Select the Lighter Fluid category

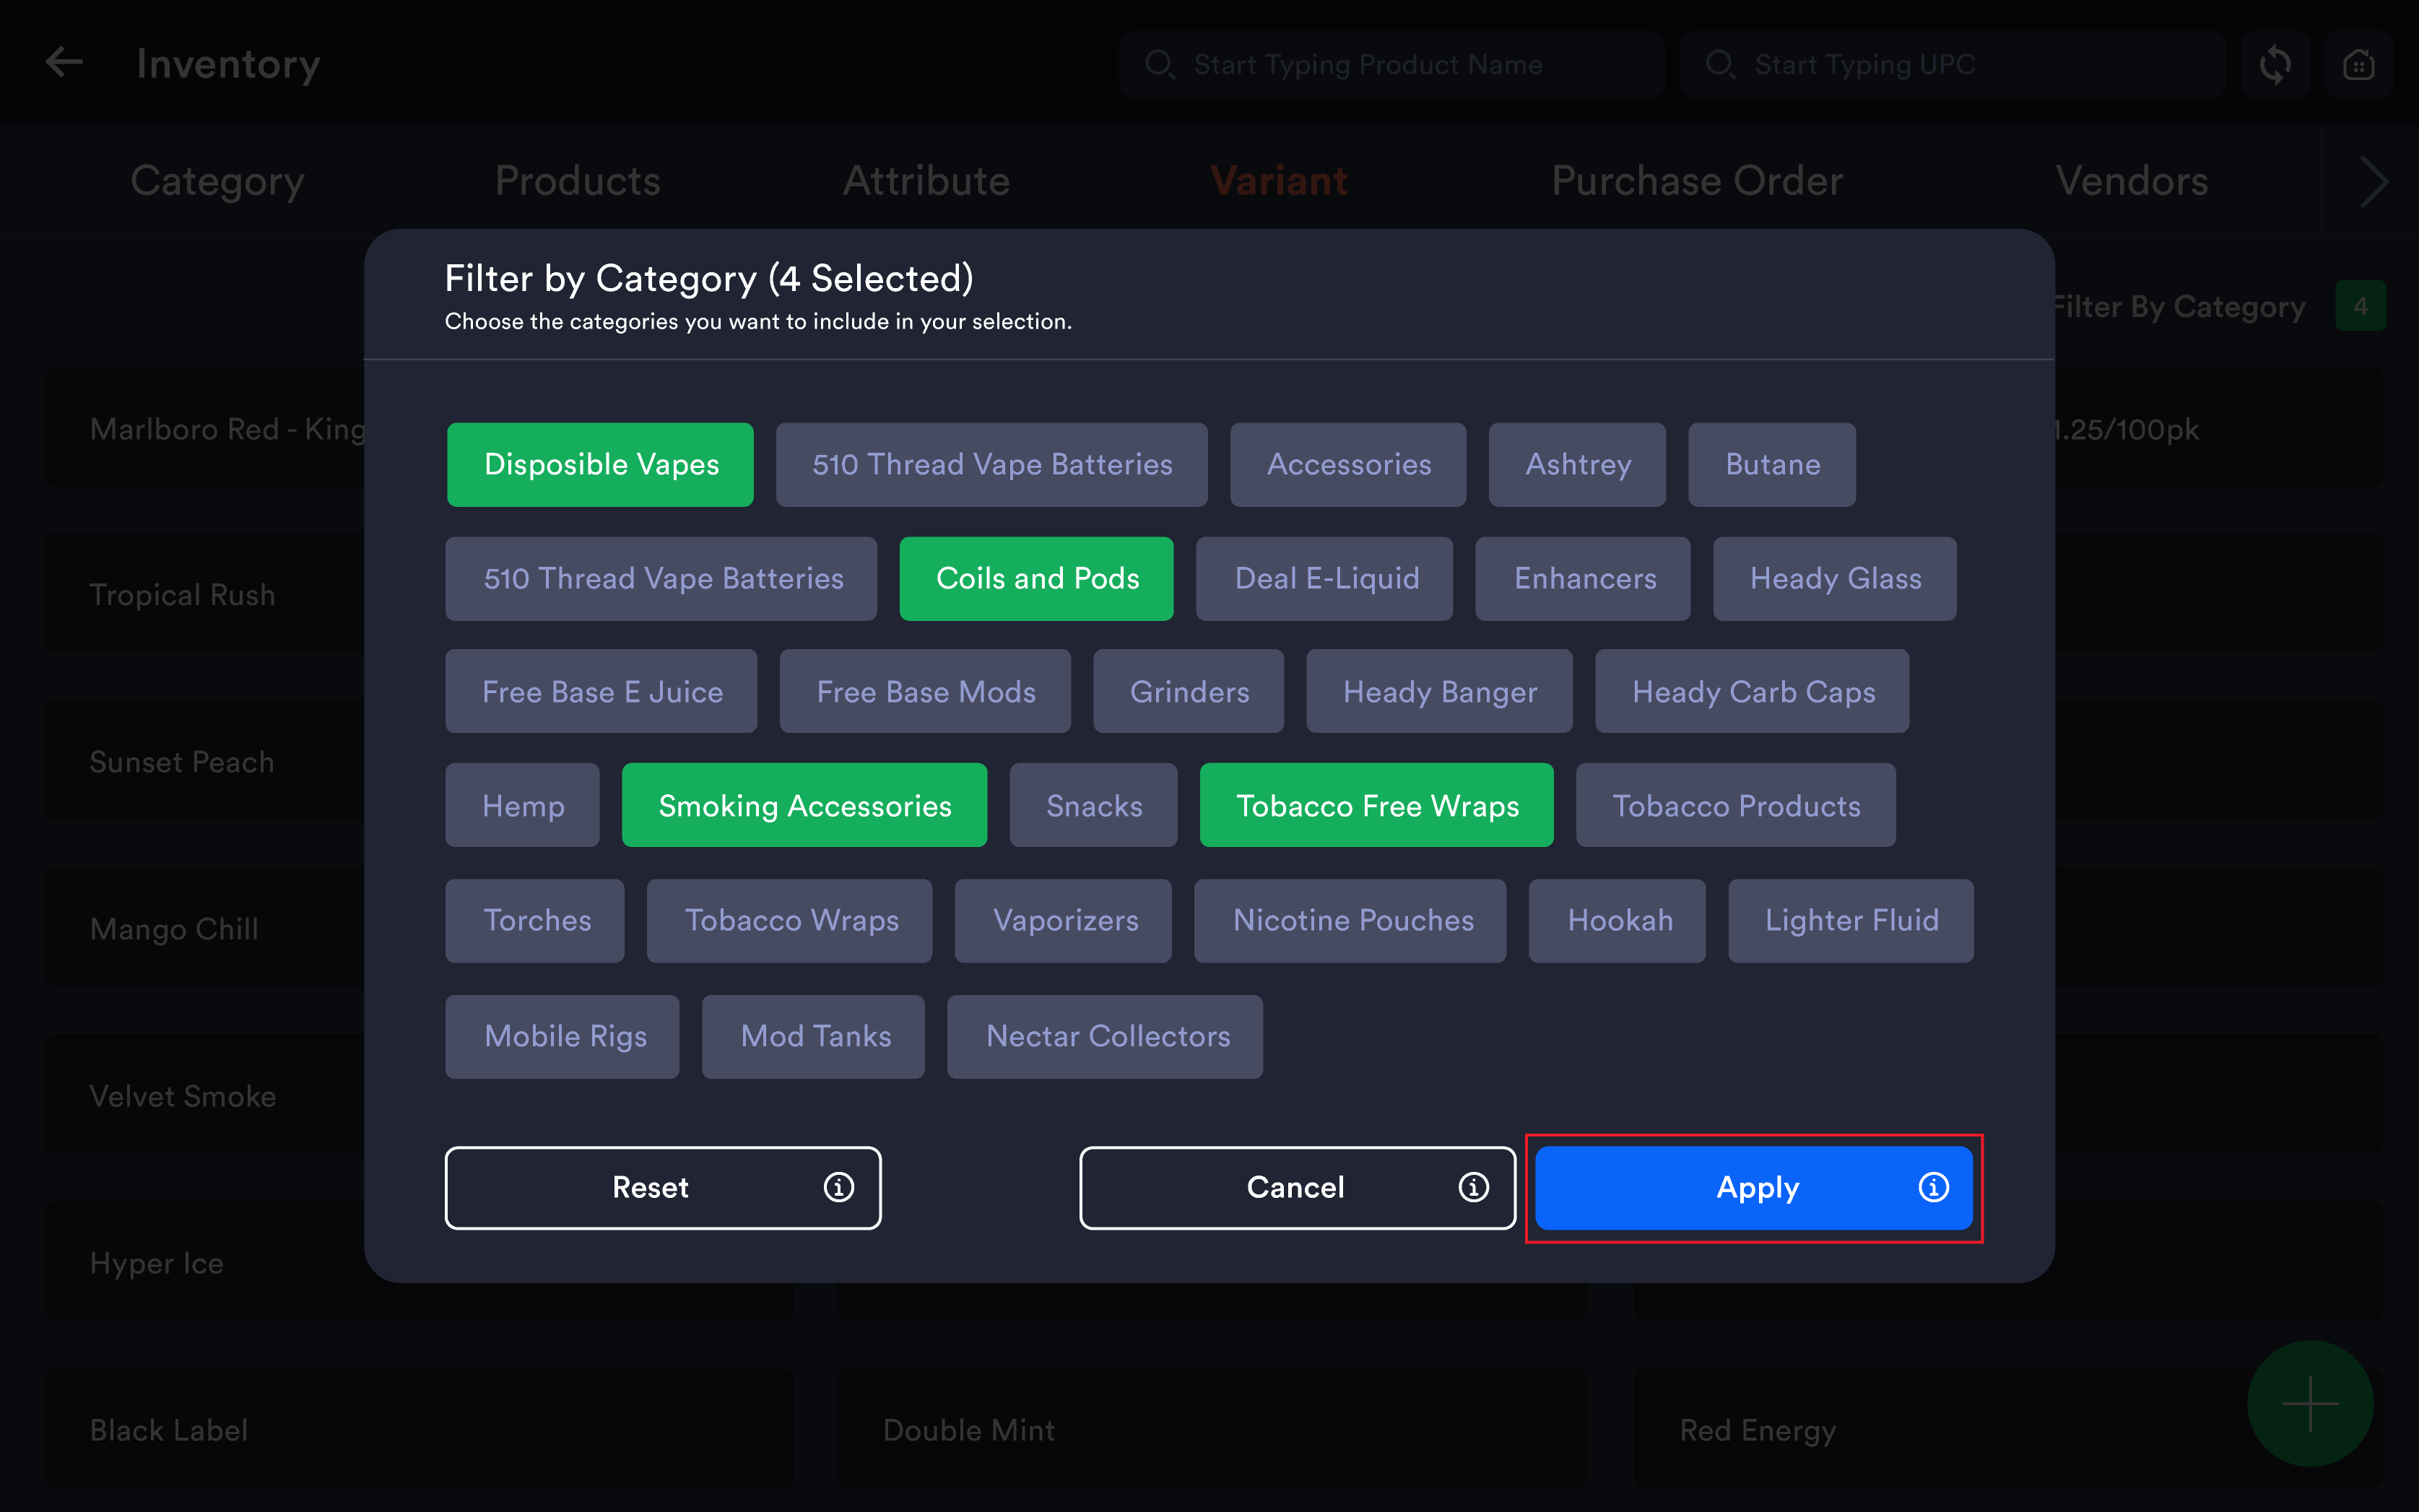[1851, 921]
